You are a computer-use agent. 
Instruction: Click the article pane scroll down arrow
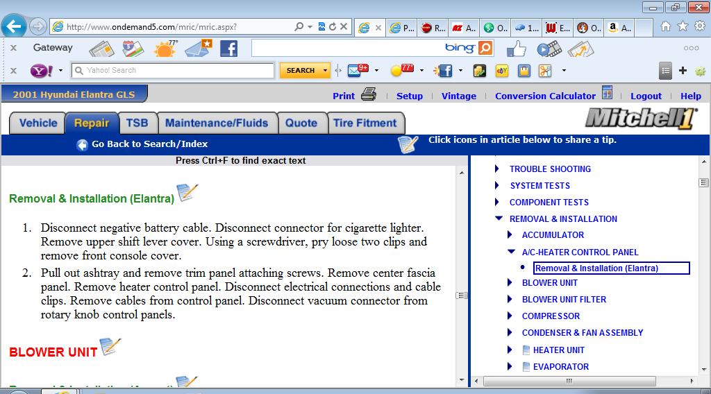[462, 380]
